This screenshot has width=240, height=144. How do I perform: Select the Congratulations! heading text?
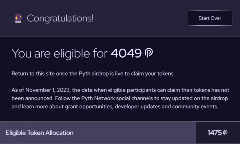(60, 19)
